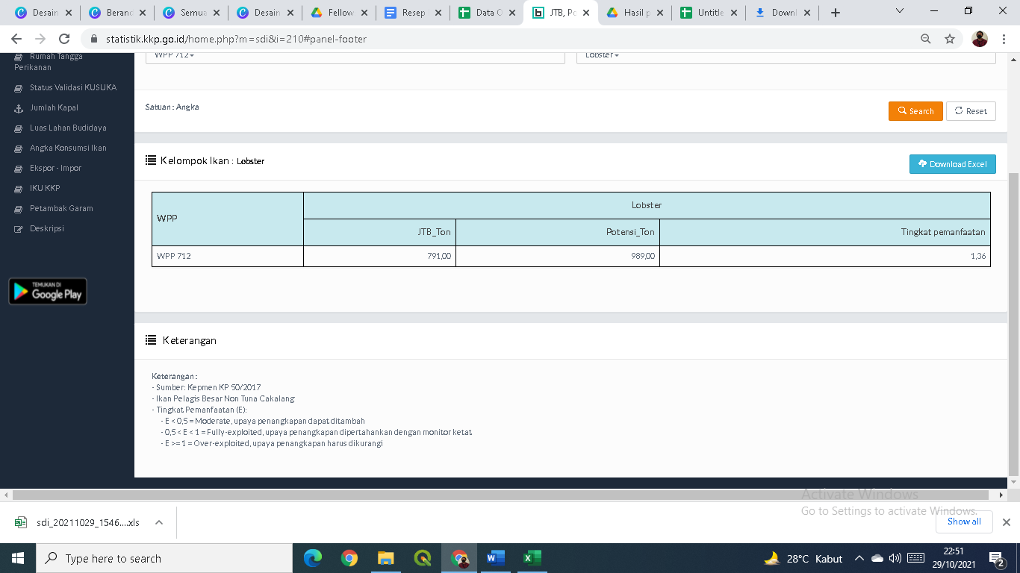Click the orange Search button
Screen dimensions: 1020x573
[915, 111]
